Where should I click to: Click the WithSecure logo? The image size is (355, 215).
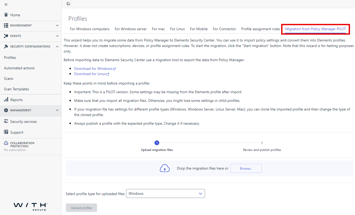click(31, 207)
